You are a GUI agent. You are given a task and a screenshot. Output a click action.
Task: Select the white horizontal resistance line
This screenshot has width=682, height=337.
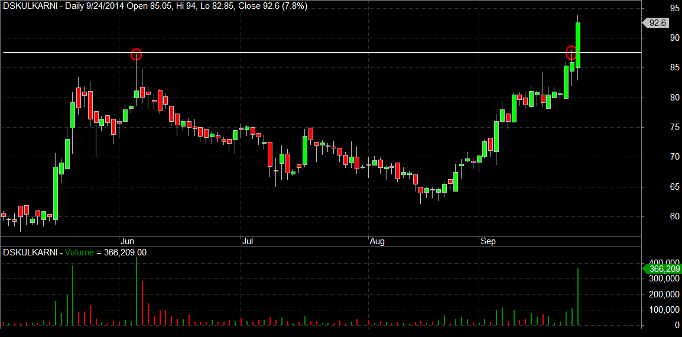point(322,53)
